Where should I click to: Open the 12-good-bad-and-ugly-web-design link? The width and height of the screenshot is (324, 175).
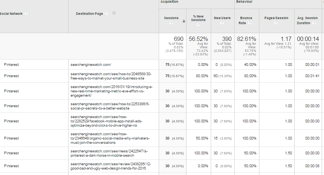click(x=110, y=166)
